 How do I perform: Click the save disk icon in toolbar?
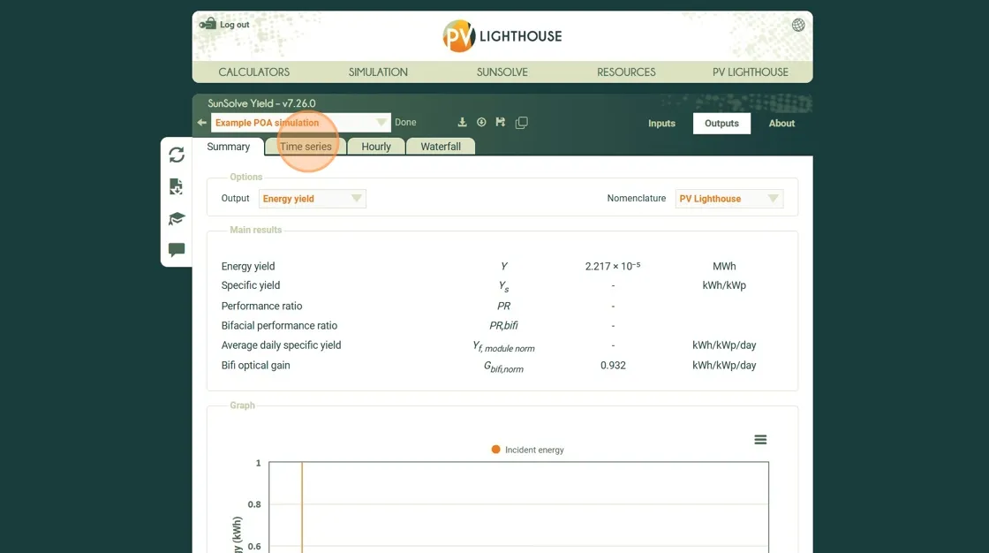coord(501,123)
